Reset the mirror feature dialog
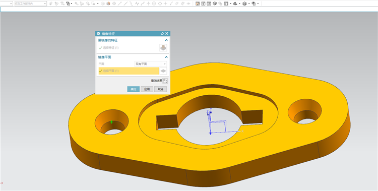This screenshot has height=191, width=378. tap(162, 34)
